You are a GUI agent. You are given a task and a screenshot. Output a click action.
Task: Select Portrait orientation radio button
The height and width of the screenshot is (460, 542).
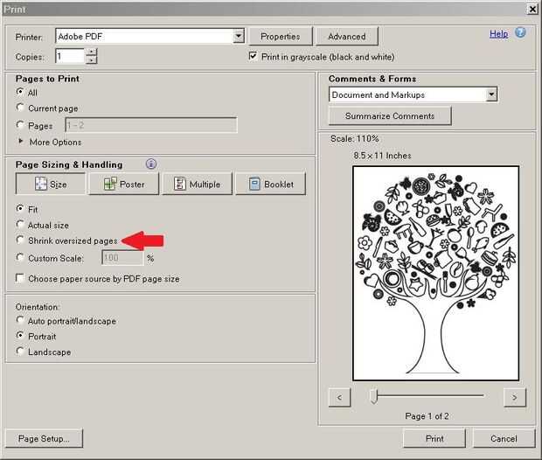(20, 336)
